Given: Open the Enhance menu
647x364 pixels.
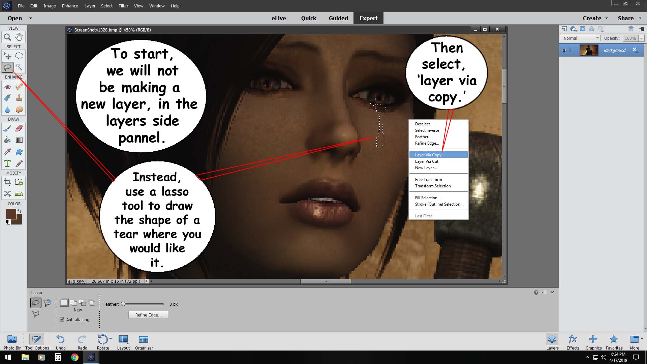Looking at the screenshot, I should pyautogui.click(x=70, y=6).
